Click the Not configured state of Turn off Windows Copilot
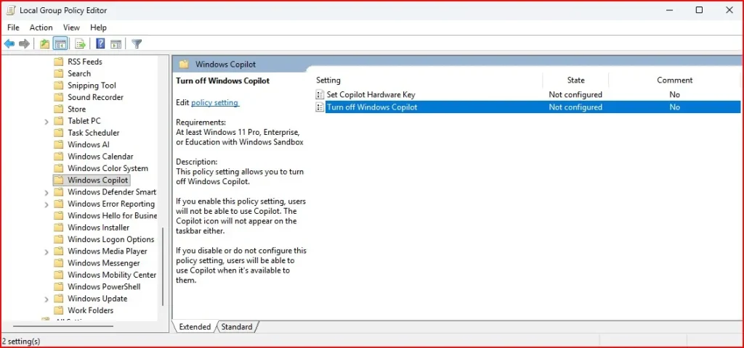 point(575,107)
